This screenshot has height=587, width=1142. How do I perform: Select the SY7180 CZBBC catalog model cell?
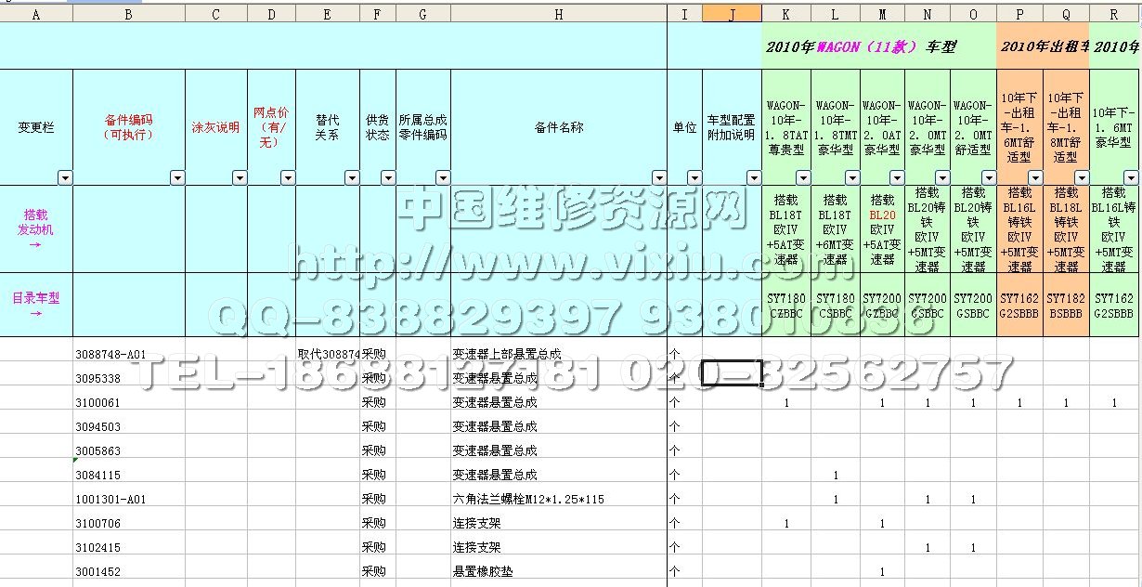coord(786,306)
